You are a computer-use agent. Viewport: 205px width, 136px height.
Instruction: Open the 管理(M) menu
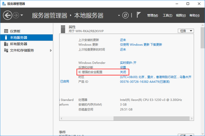[152, 15]
